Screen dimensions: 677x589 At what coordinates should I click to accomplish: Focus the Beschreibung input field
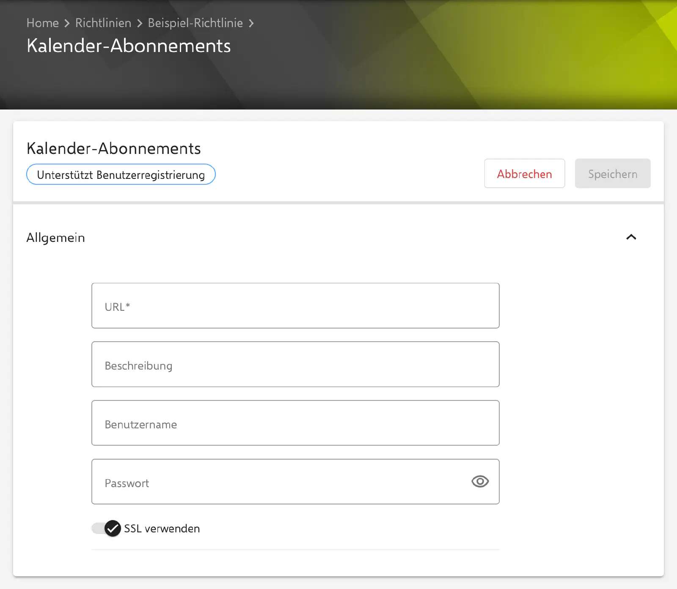coord(295,364)
